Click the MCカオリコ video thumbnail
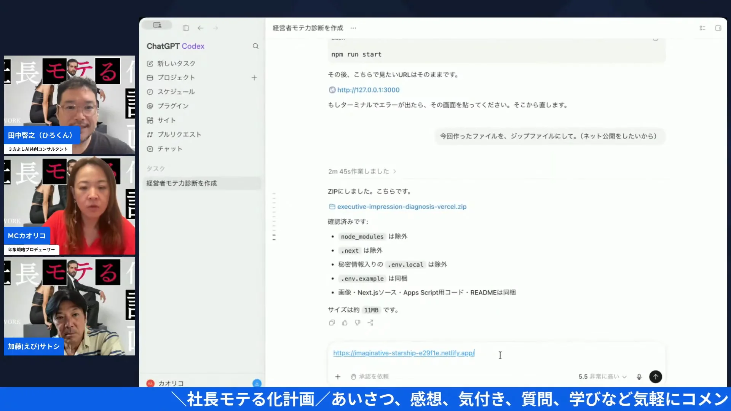The width and height of the screenshot is (731, 411). pyautogui.click(x=69, y=205)
